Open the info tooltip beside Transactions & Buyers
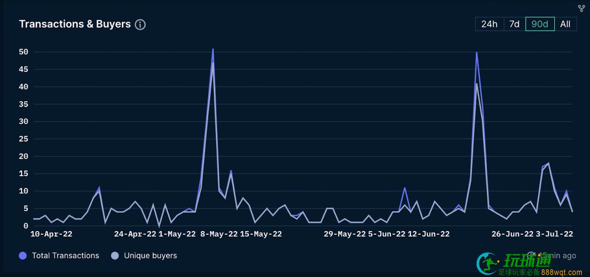590x277 pixels. (140, 24)
